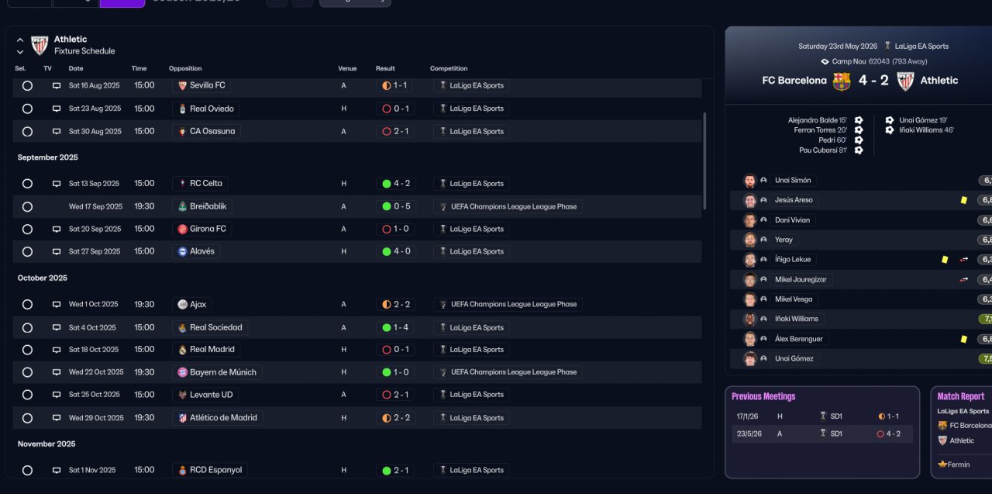Click the Atlético de Madrid club badge
This screenshot has height=494, width=992.
pos(182,417)
